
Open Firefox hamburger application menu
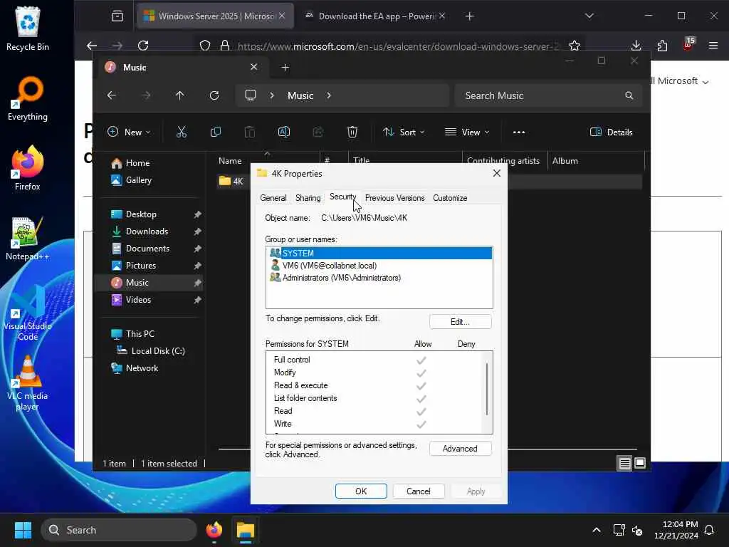click(713, 46)
